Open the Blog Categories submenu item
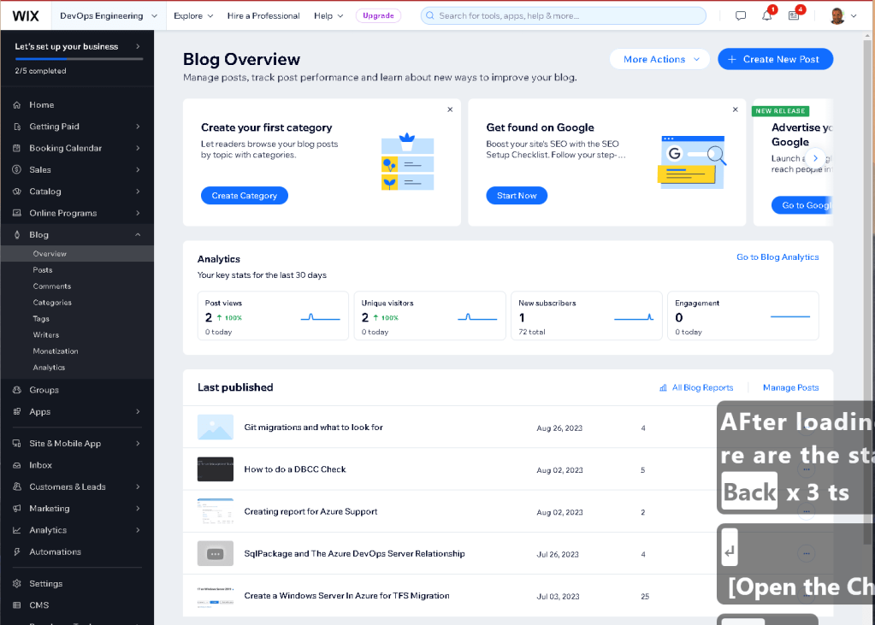This screenshot has height=625, width=875. click(x=52, y=303)
